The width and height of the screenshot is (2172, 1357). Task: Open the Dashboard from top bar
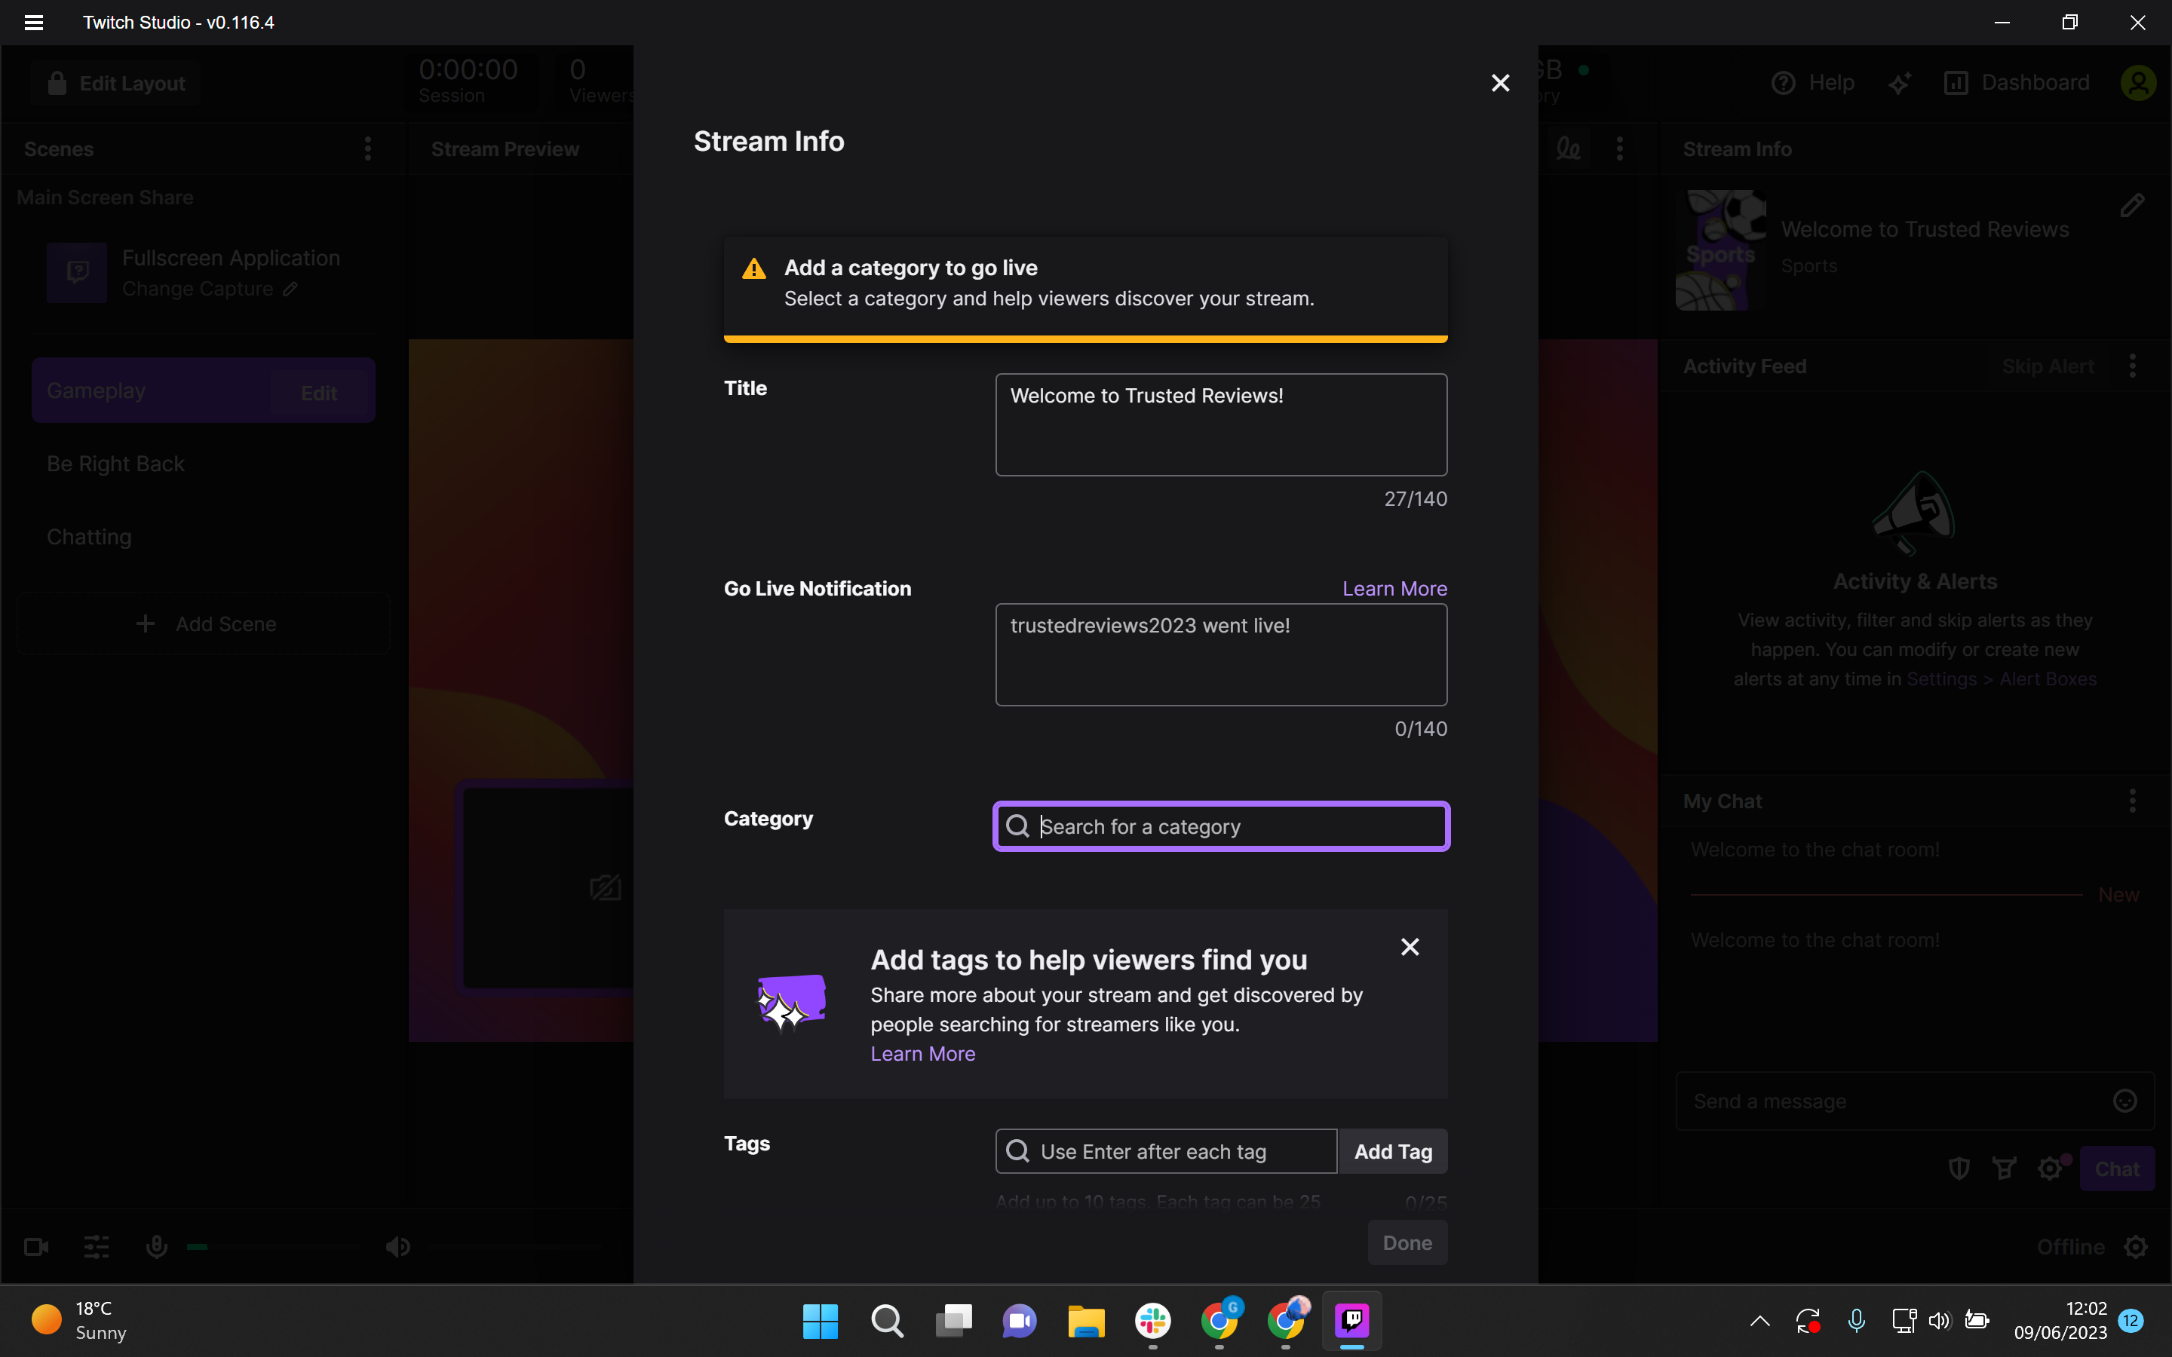tap(2017, 84)
